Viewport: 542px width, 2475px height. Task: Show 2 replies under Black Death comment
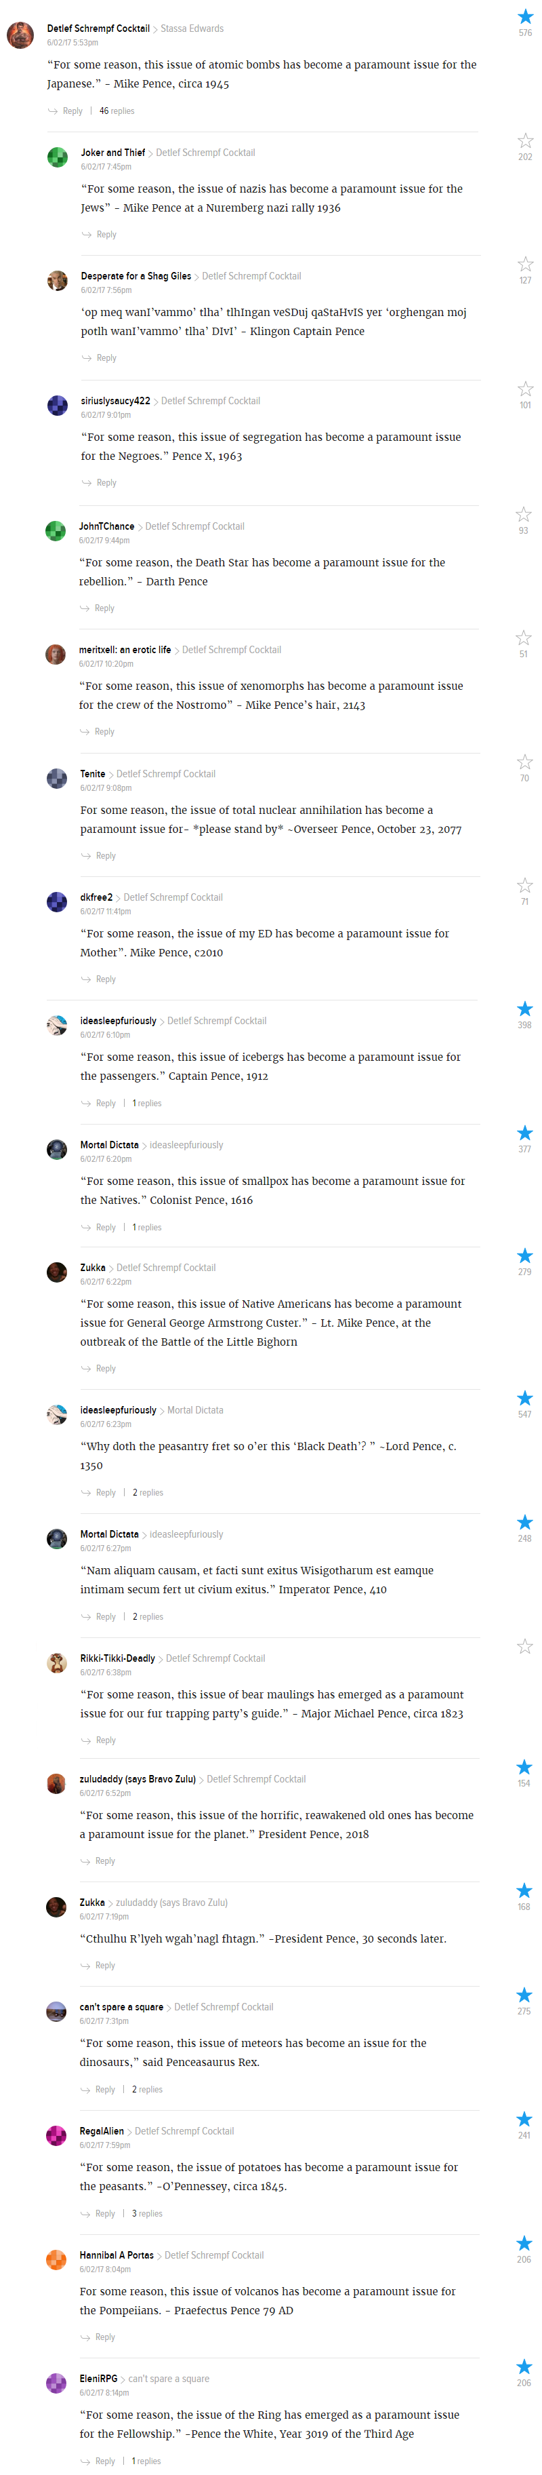148,1492
